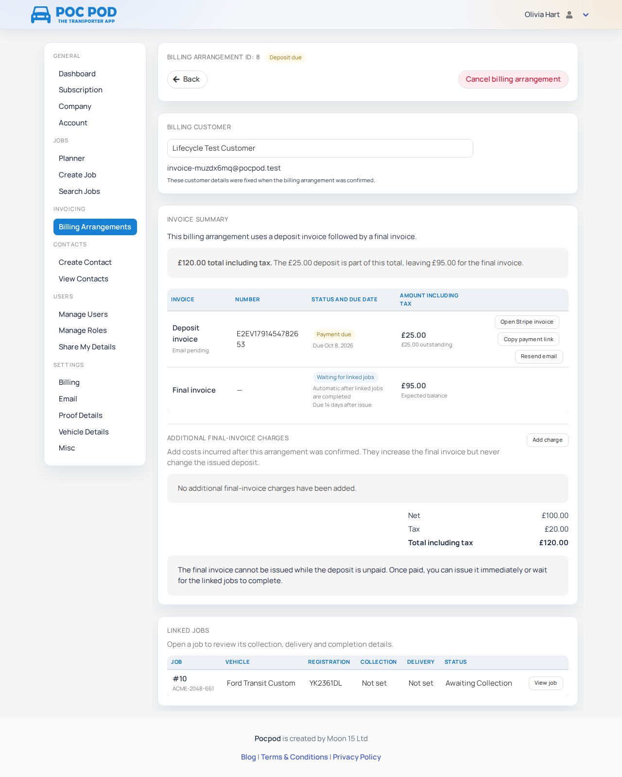Click the POC POD car logo

coord(74,15)
